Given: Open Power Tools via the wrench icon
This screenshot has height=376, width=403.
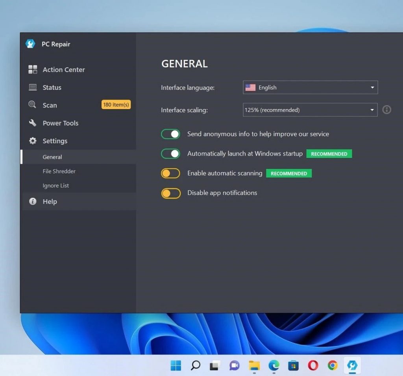Looking at the screenshot, I should point(33,123).
